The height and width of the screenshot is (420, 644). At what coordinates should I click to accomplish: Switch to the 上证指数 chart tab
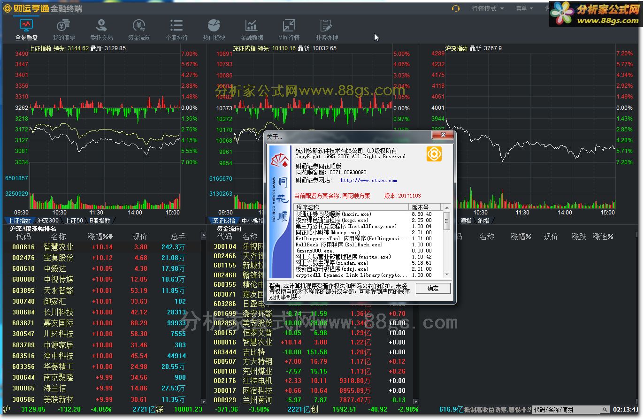[x=19, y=221]
